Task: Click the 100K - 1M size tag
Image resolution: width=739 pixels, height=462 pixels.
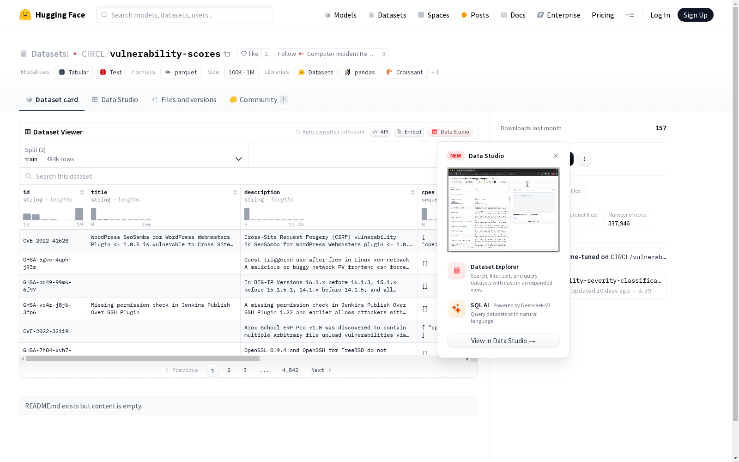Action: [242, 72]
